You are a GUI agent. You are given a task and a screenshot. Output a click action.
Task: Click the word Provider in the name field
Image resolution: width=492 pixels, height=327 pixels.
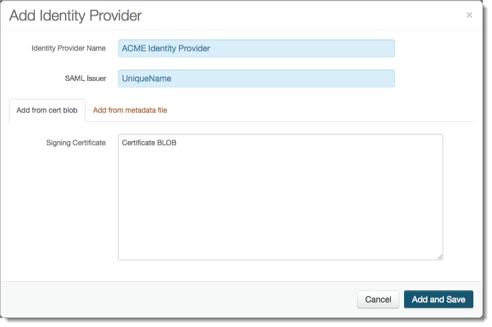[193, 48]
